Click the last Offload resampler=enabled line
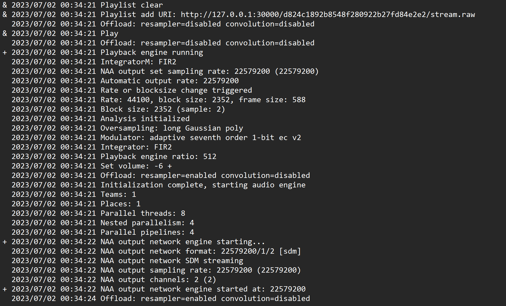506x306 pixels. [161, 298]
